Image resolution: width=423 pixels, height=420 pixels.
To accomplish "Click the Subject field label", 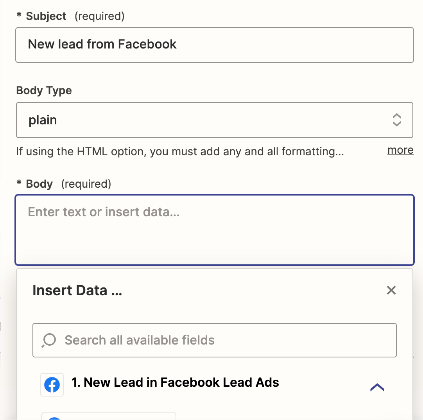I will pyautogui.click(x=46, y=16).
